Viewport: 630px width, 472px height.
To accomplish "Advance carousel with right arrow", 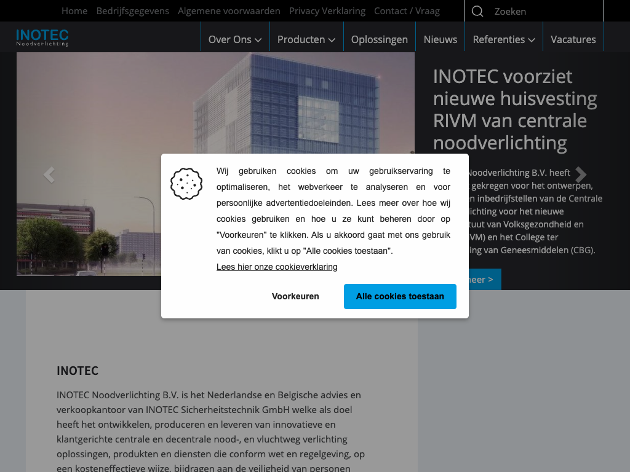I will (x=581, y=175).
